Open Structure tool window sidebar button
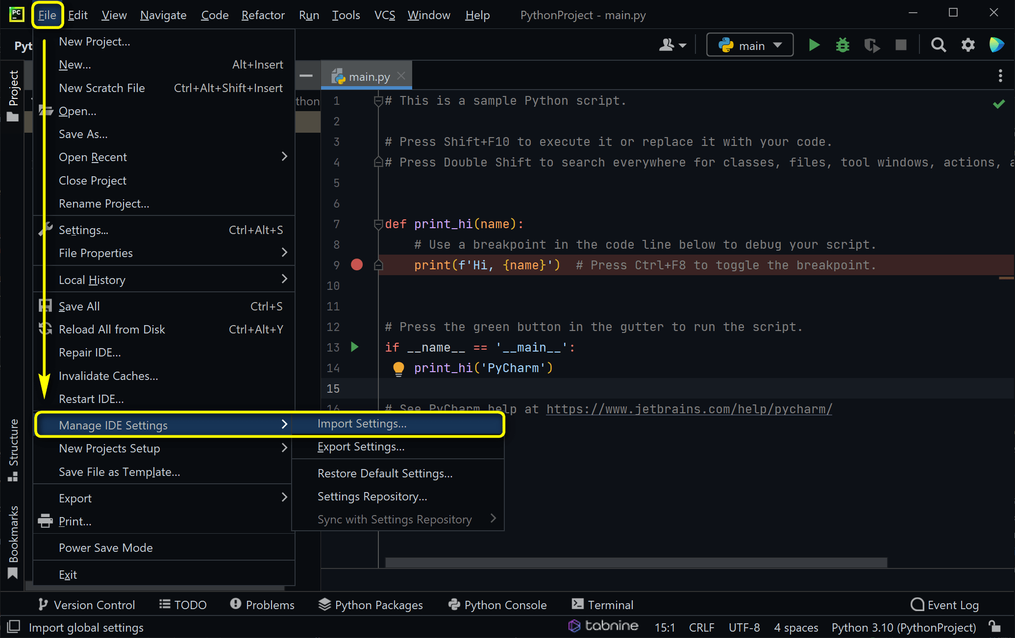Image resolution: width=1015 pixels, height=638 pixels. [x=13, y=450]
